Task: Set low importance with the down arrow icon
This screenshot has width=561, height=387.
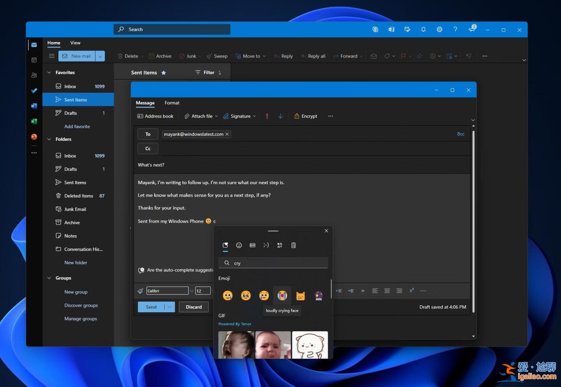Action: [280, 116]
